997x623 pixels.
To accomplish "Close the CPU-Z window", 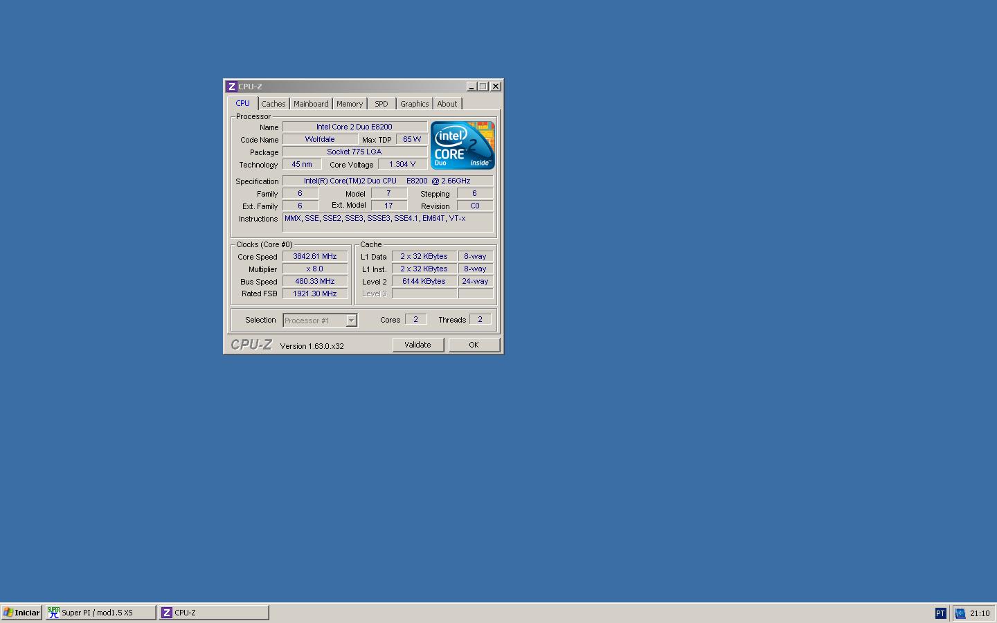I will pyautogui.click(x=496, y=87).
